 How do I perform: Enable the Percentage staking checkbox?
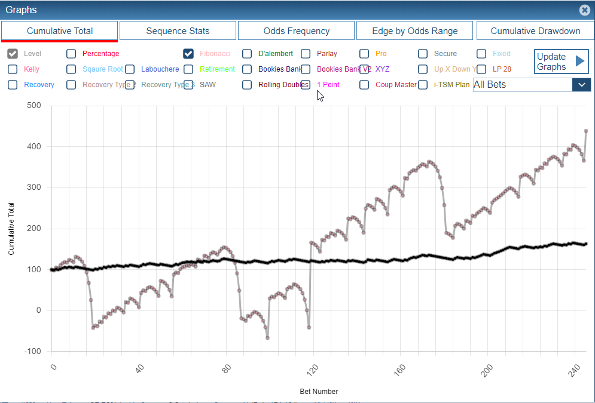tap(71, 53)
